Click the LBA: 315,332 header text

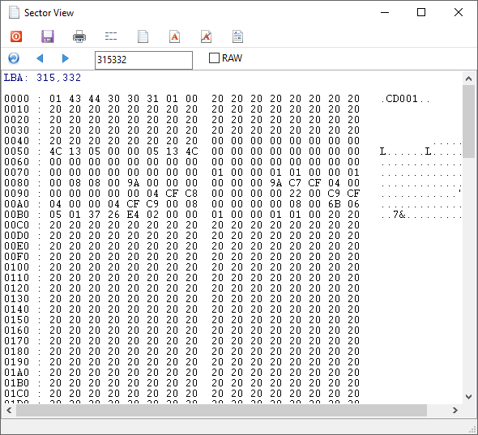(42, 78)
